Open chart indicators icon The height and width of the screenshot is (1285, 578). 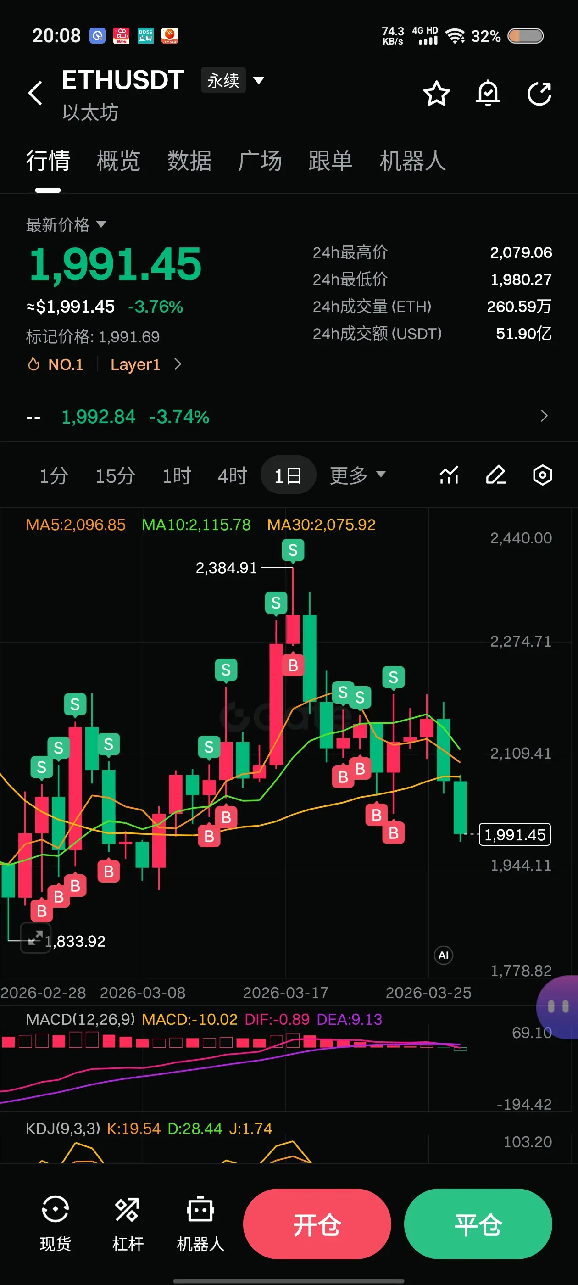[449, 475]
